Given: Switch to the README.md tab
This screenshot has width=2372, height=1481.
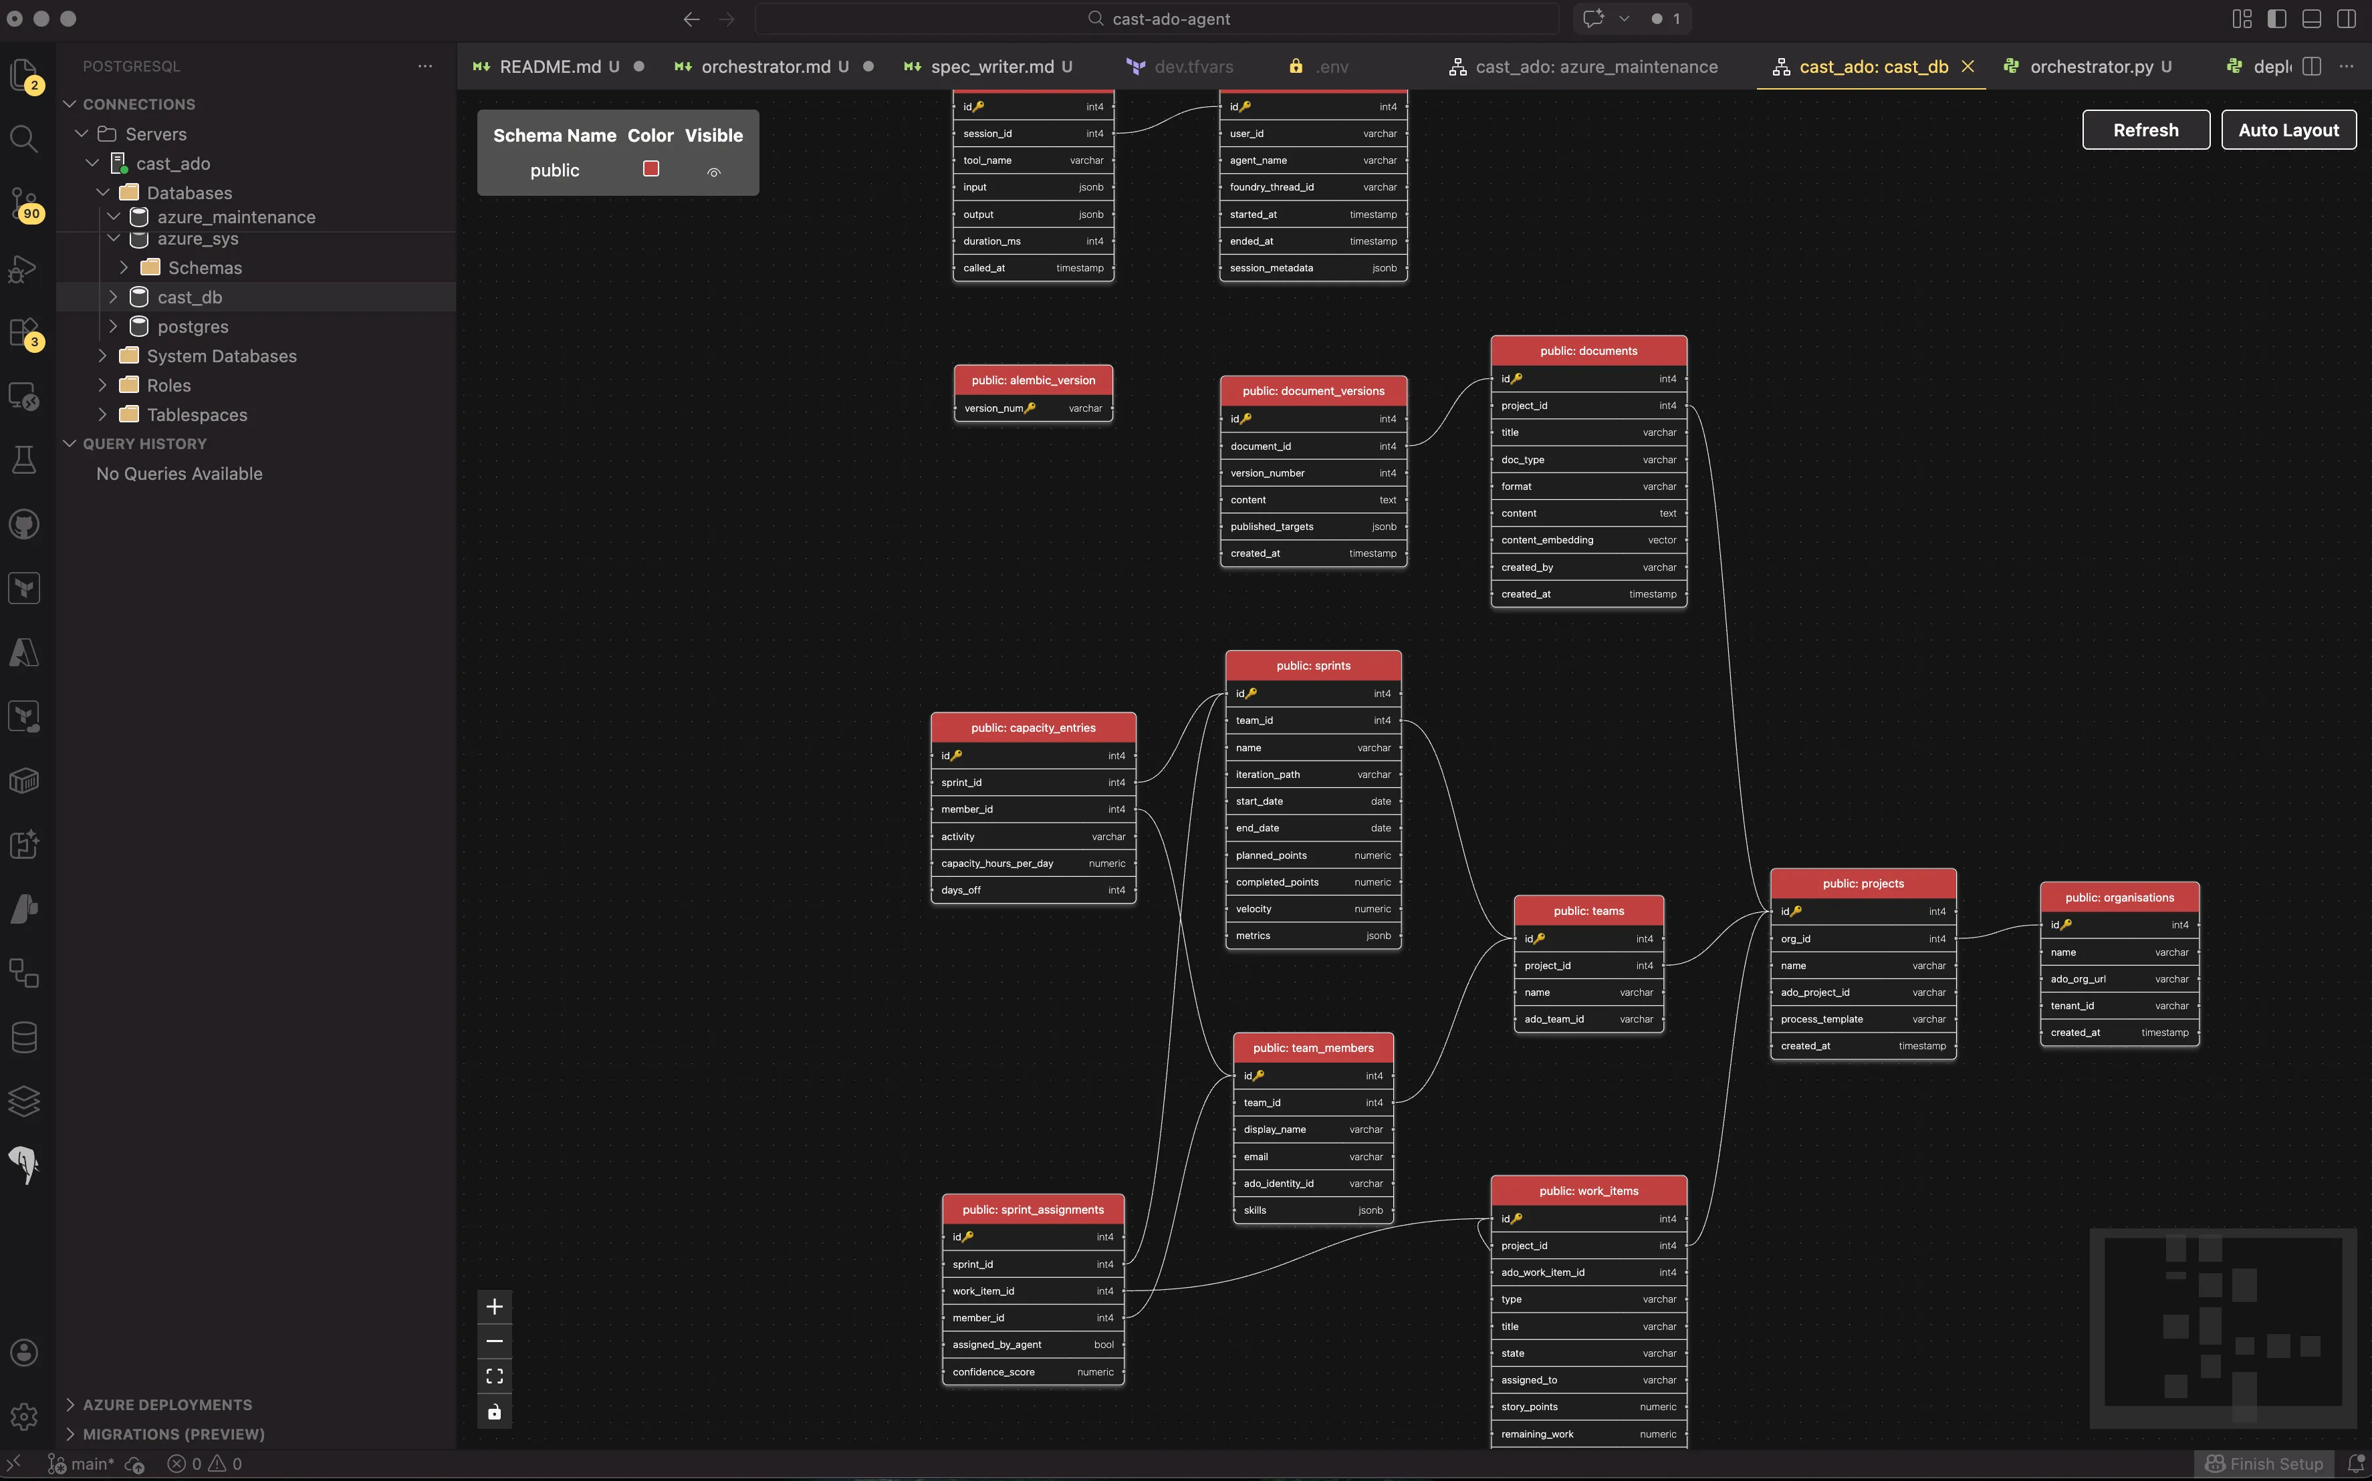Looking at the screenshot, I should click(x=549, y=67).
